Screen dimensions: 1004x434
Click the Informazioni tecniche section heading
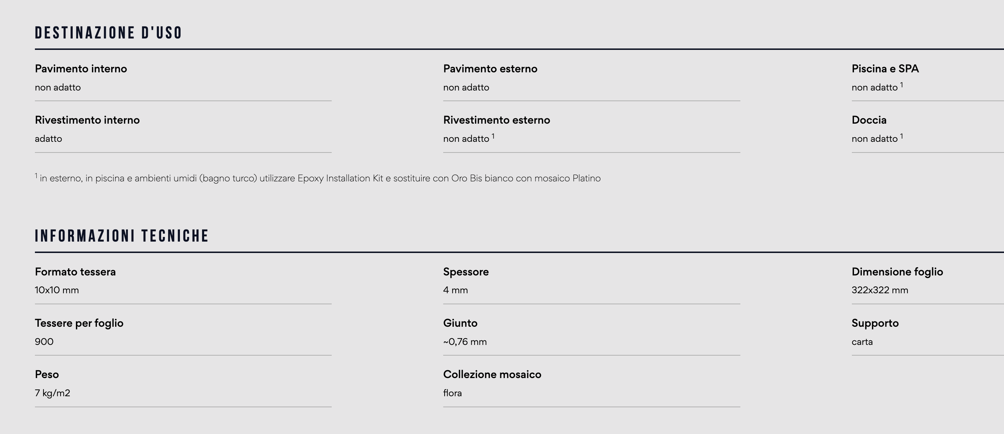(121, 236)
